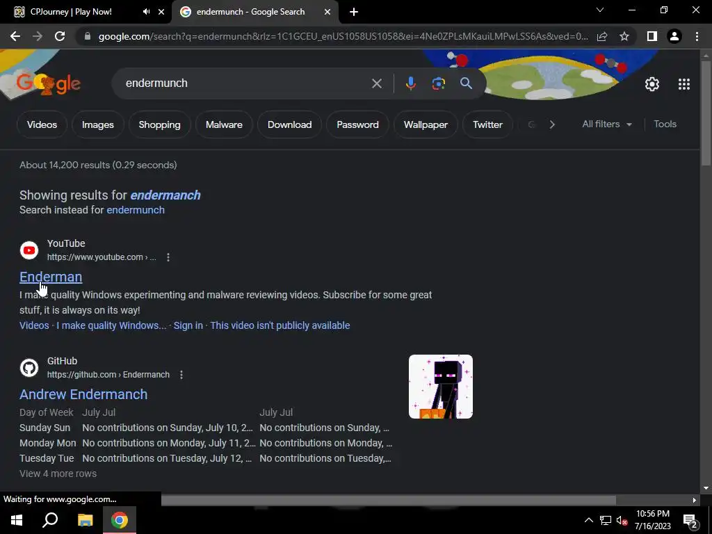Click the vertical page scrollbar
This screenshot has height=534, width=712.
[706, 113]
